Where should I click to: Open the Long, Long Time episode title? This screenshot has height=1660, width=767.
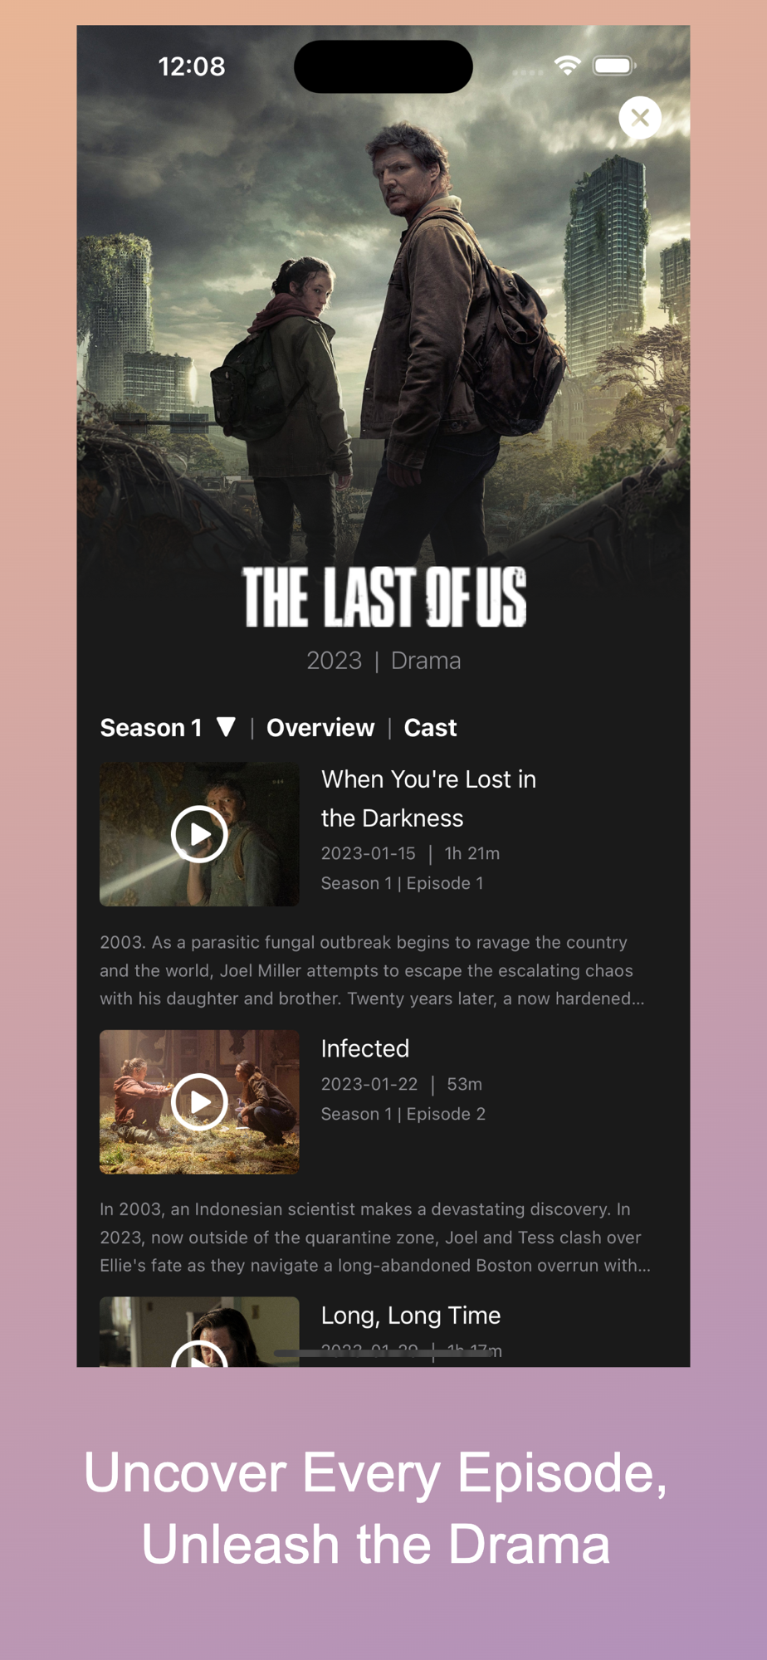point(411,1316)
